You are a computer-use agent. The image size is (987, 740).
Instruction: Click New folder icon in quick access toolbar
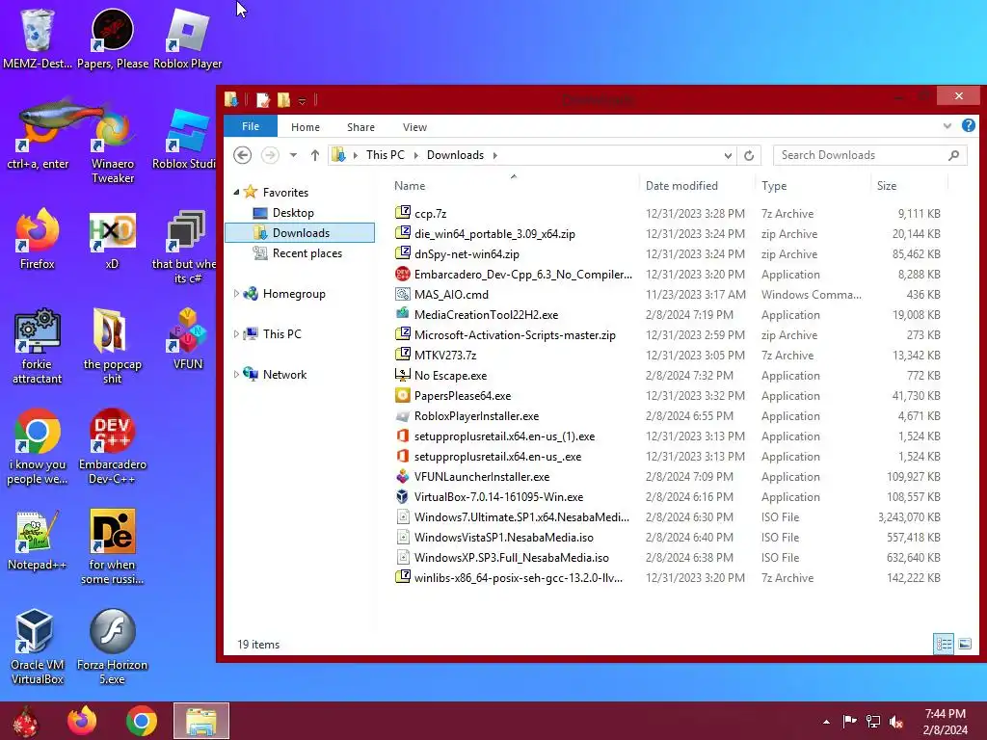pyautogui.click(x=284, y=99)
